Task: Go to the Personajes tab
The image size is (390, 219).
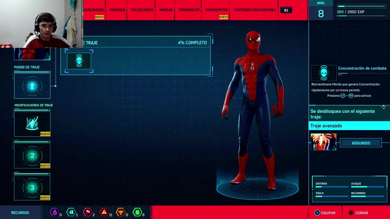Action: (x=189, y=10)
